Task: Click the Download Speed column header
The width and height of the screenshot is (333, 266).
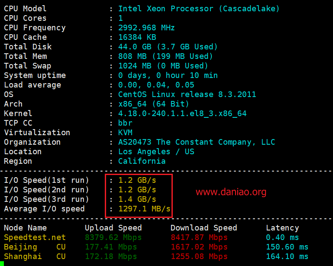Action: click(204, 228)
